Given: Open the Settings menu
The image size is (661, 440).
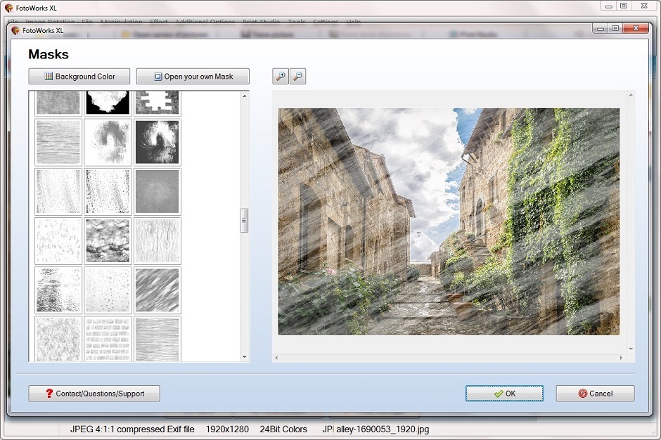Looking at the screenshot, I should (x=325, y=22).
